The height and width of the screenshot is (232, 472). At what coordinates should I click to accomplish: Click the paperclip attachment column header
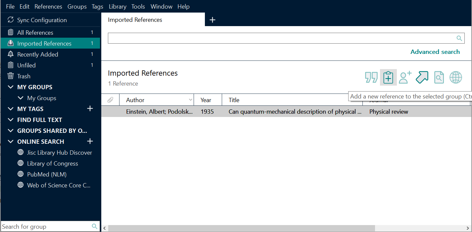click(110, 100)
